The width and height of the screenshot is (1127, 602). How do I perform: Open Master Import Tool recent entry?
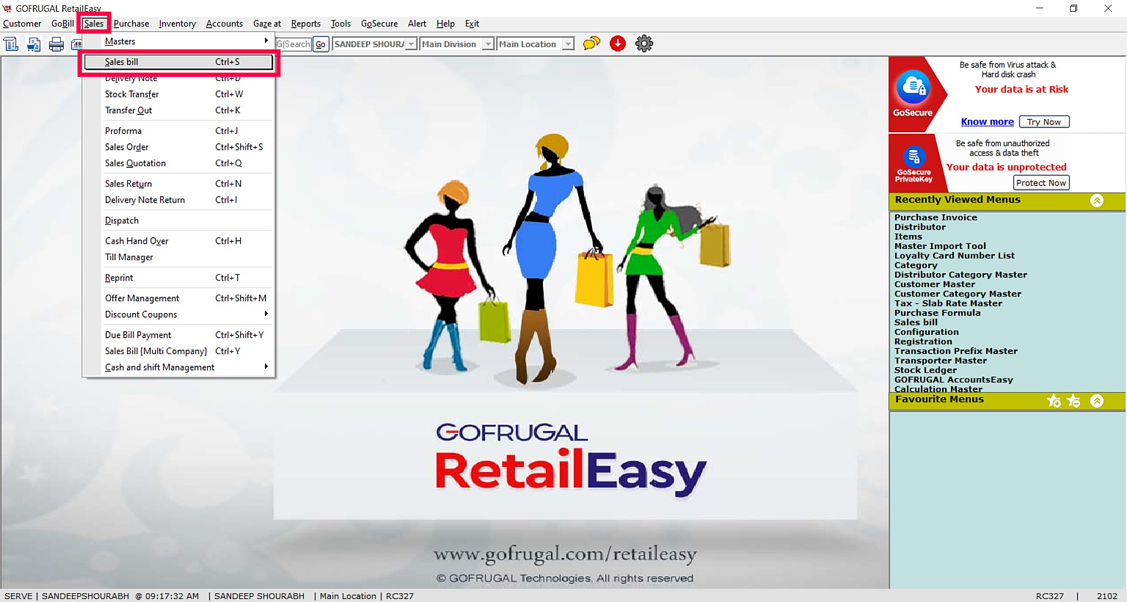coord(940,246)
